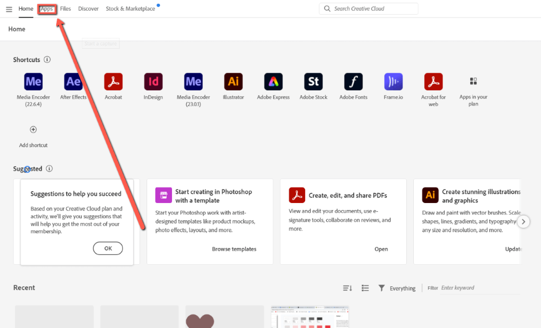Image resolution: width=541 pixels, height=328 pixels.
Task: Click Open on the PDFs card
Action: tap(381, 249)
